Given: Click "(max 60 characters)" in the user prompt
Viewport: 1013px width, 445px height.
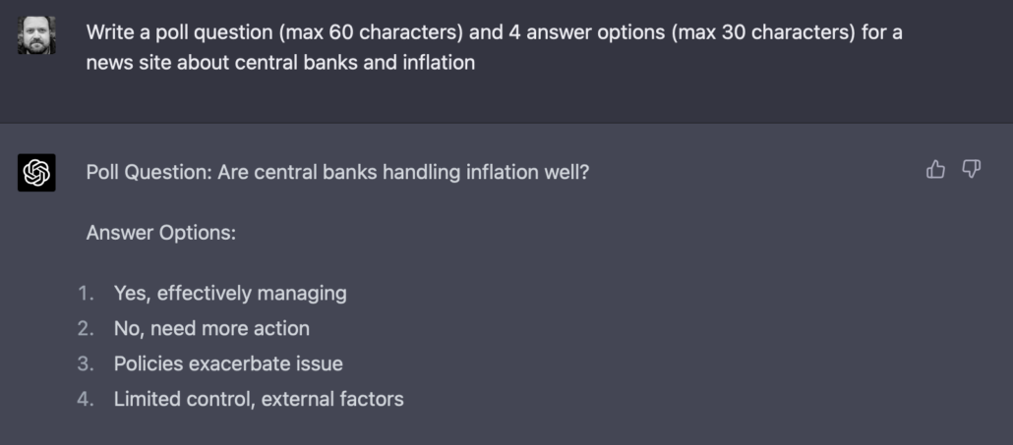Looking at the screenshot, I should [x=371, y=32].
